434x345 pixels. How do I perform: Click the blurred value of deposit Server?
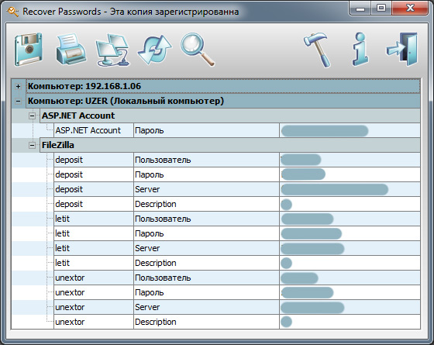point(335,189)
